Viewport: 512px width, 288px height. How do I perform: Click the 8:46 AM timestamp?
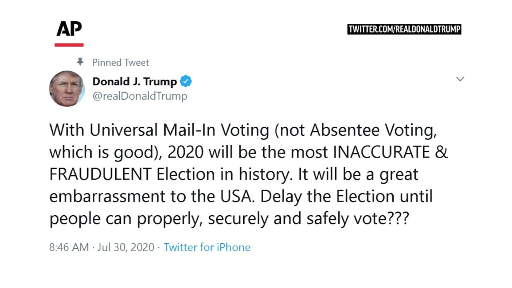tap(69, 247)
